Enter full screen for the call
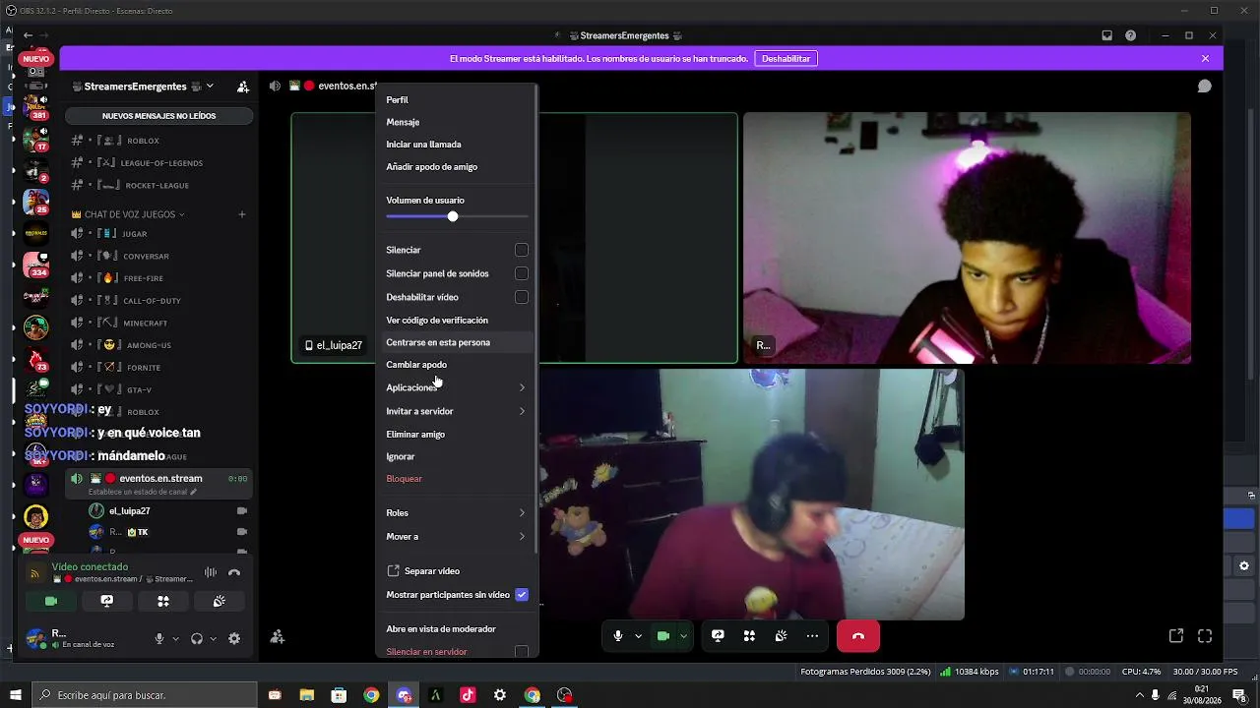The width and height of the screenshot is (1260, 708). point(1205,636)
